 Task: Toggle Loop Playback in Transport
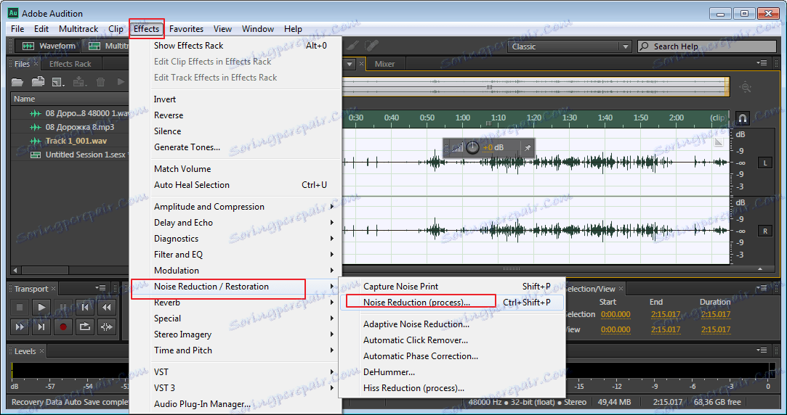(x=85, y=326)
